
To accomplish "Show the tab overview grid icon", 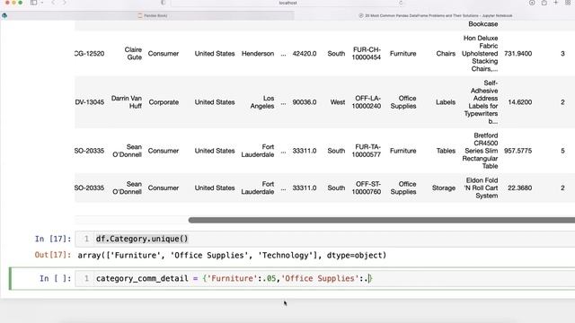I will pos(568,3).
